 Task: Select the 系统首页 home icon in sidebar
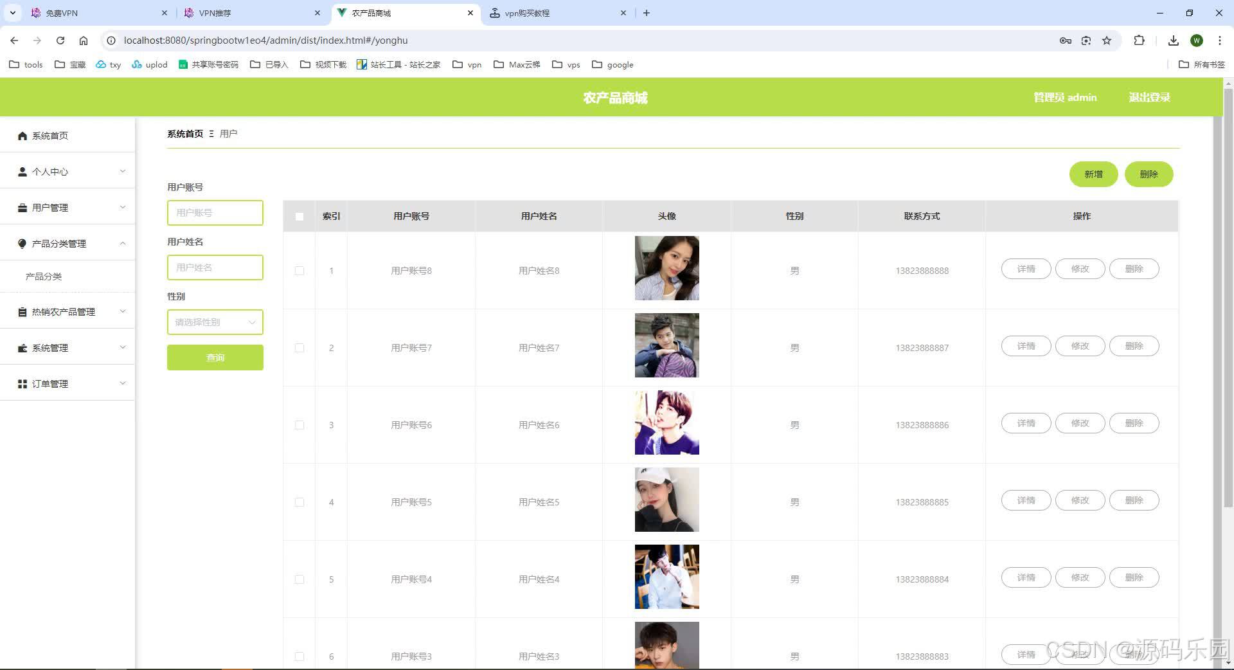22,136
